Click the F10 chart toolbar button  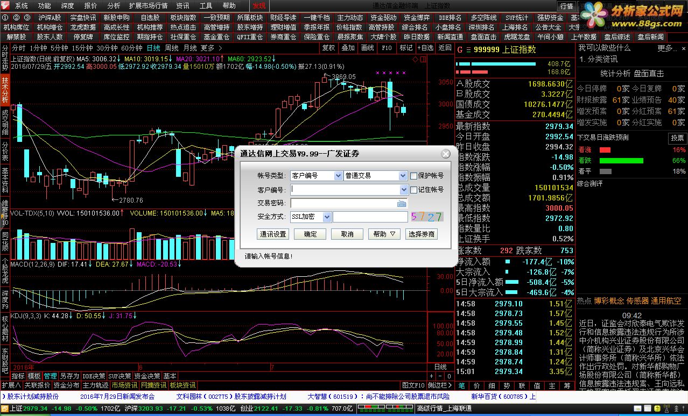tap(387, 48)
